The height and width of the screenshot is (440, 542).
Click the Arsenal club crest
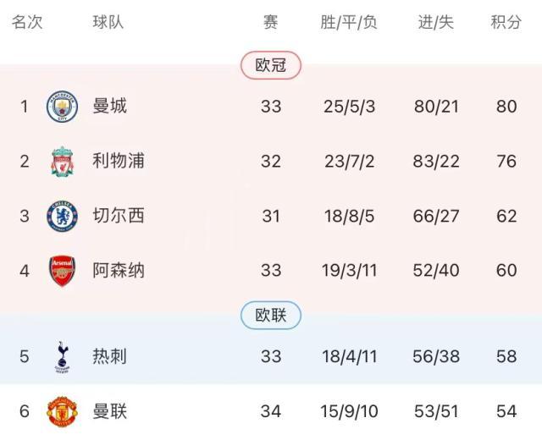coord(62,271)
